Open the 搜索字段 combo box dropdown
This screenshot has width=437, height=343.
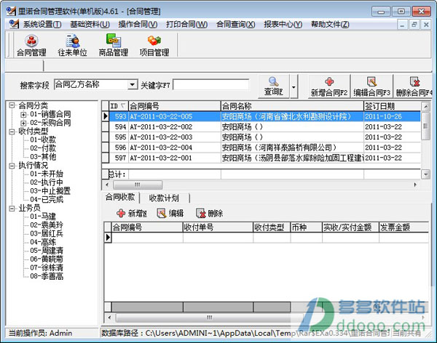point(133,84)
